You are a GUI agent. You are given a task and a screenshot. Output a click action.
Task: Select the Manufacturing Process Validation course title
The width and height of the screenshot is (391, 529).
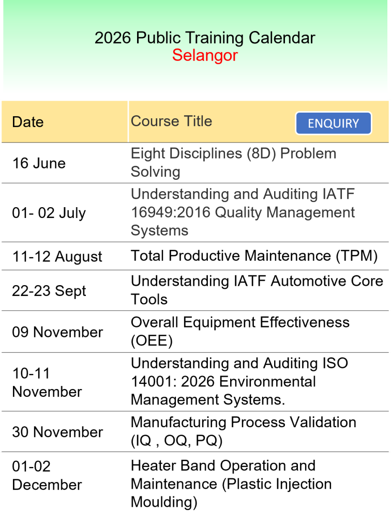243,431
